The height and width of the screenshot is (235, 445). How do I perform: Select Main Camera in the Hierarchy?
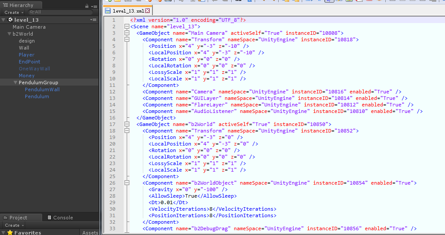[29, 27]
